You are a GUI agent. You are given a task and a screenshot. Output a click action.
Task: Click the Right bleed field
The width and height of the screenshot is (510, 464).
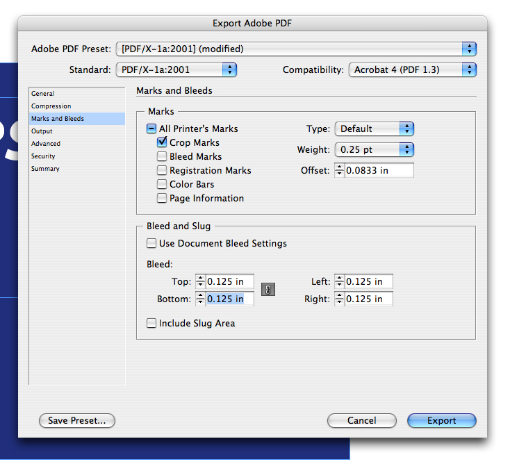pyautogui.click(x=368, y=299)
